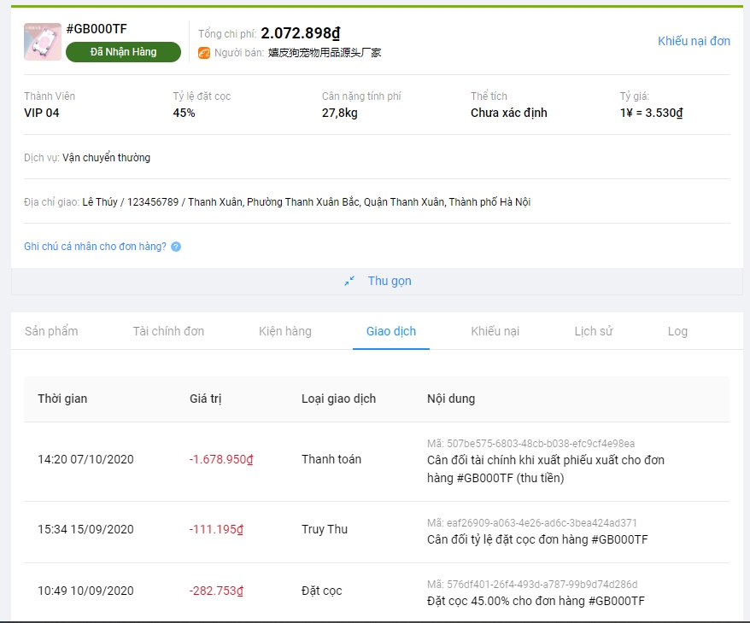Viewport: 750px width, 623px height.
Task: Click the order product thumbnail image
Action: (x=42, y=42)
